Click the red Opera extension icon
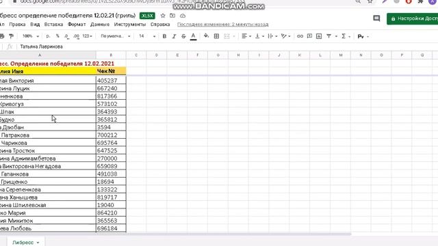This screenshot has height=246, width=438. tap(409, 1)
